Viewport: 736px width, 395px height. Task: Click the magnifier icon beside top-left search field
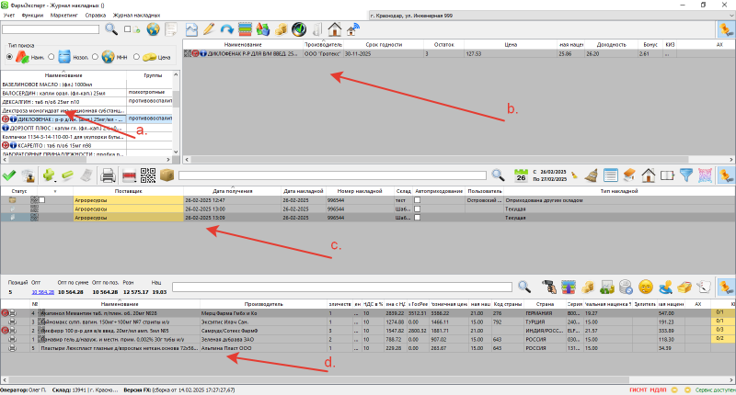(x=111, y=29)
